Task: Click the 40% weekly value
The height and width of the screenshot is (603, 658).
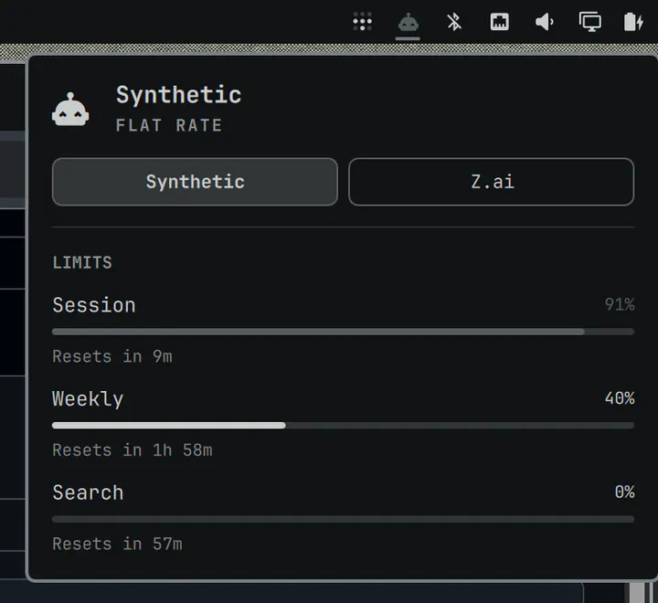Action: click(x=620, y=398)
